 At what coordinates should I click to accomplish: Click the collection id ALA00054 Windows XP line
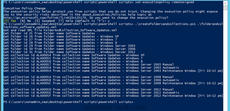click(x=74, y=55)
